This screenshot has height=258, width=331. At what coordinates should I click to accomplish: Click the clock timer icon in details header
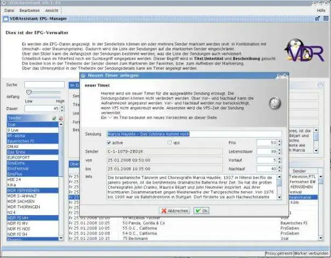(x=320, y=85)
